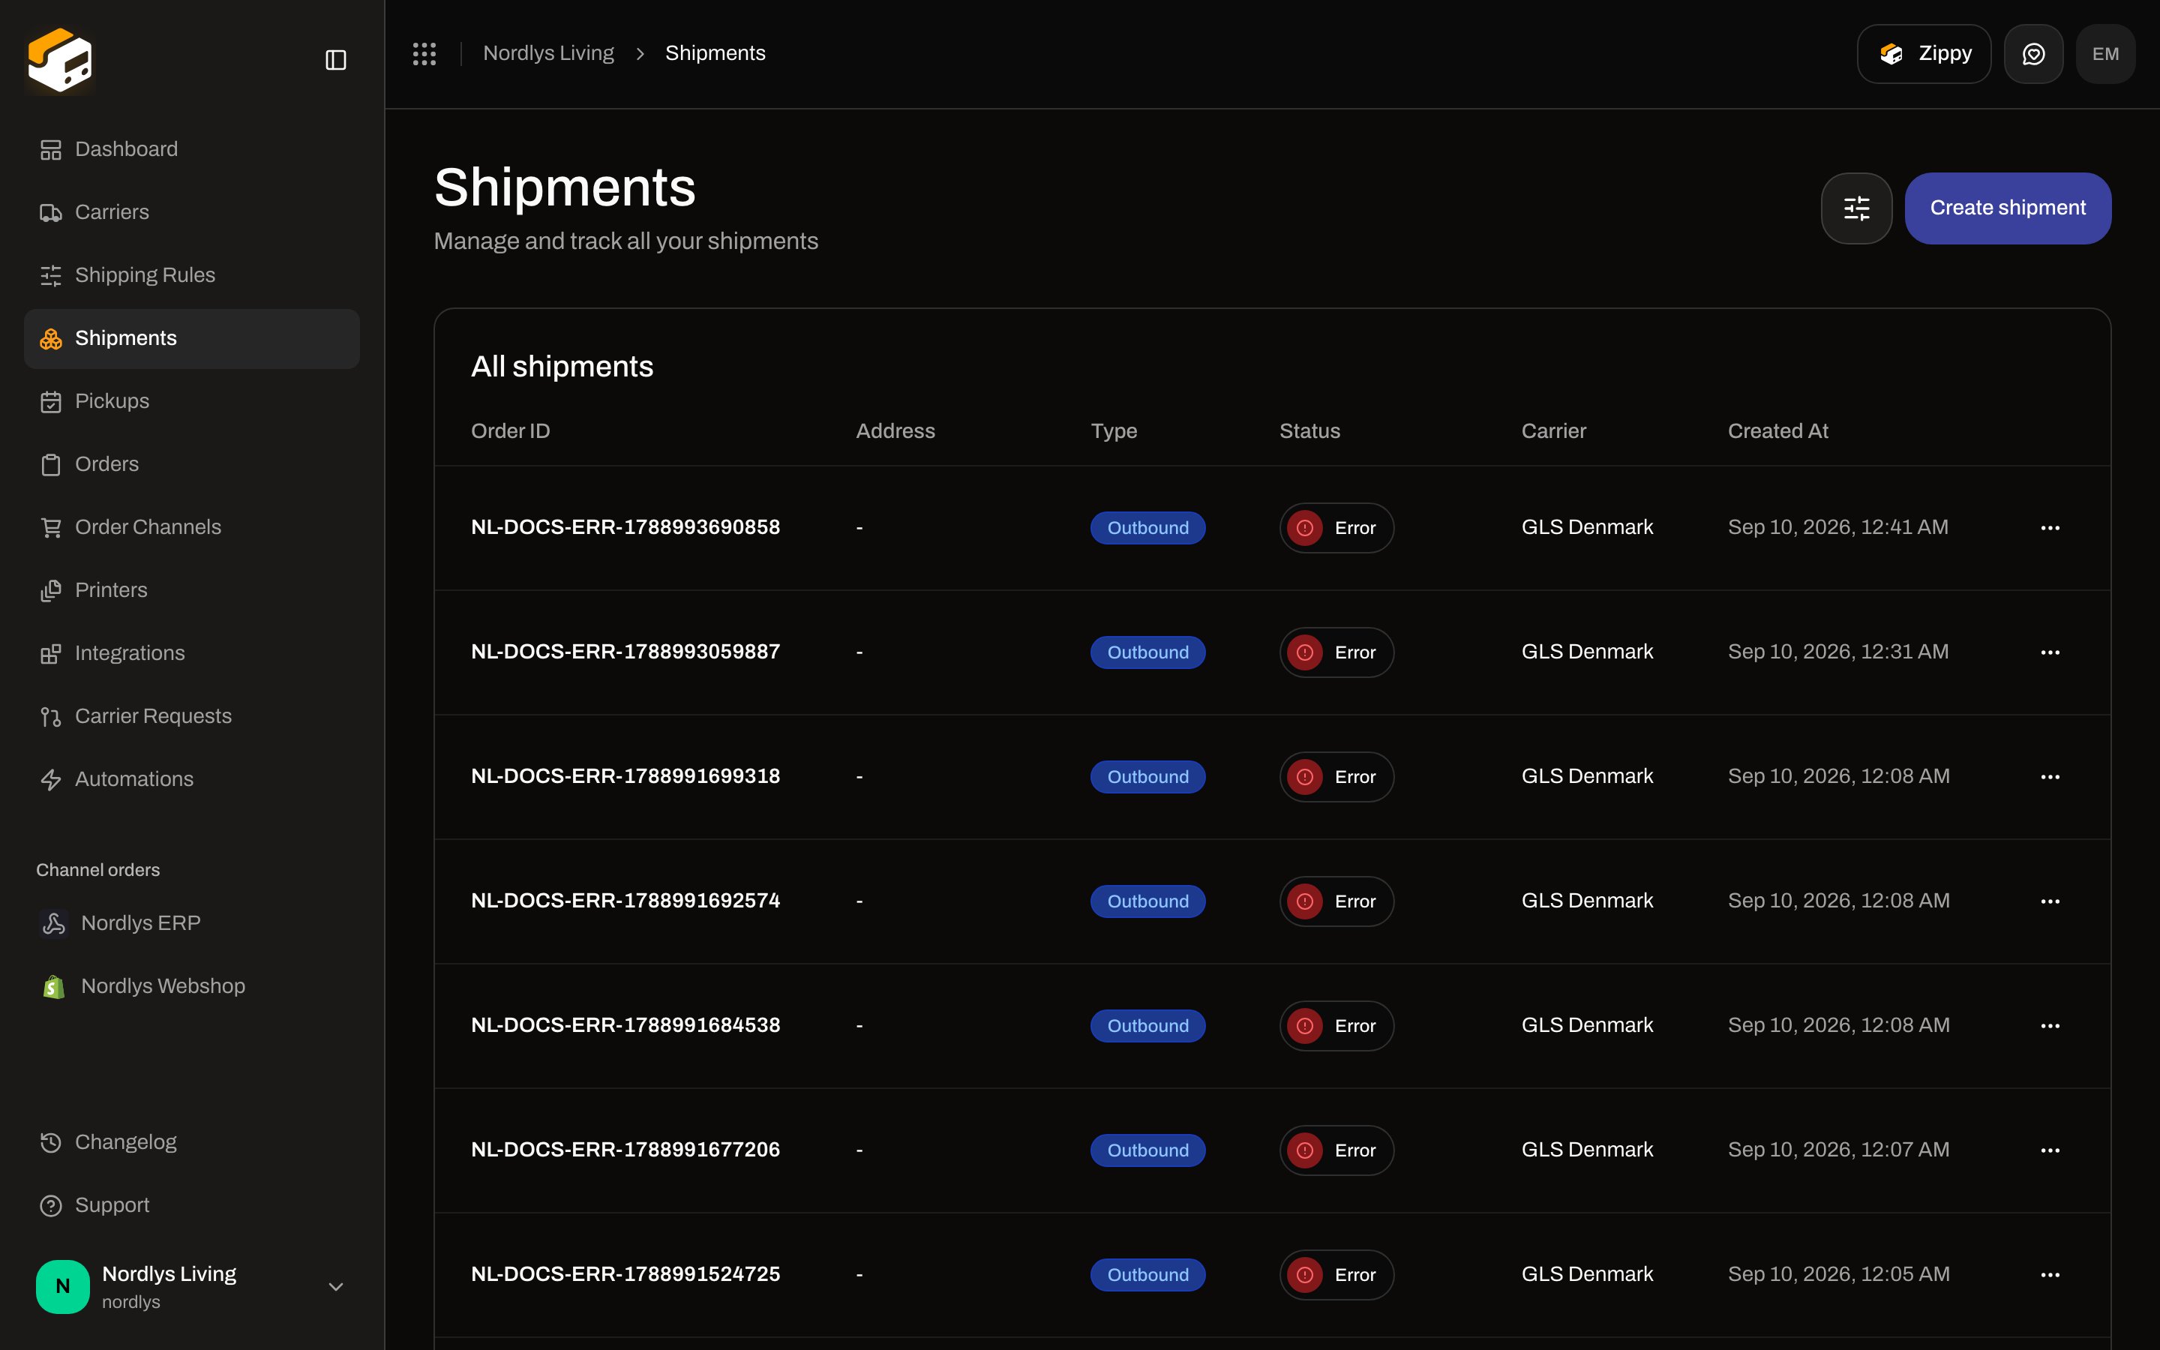Viewport: 2160px width, 1350px height.
Task: Click the Type column header
Action: [x=1114, y=431]
